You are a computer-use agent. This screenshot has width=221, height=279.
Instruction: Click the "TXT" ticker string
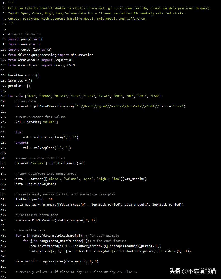[x=142, y=96]
